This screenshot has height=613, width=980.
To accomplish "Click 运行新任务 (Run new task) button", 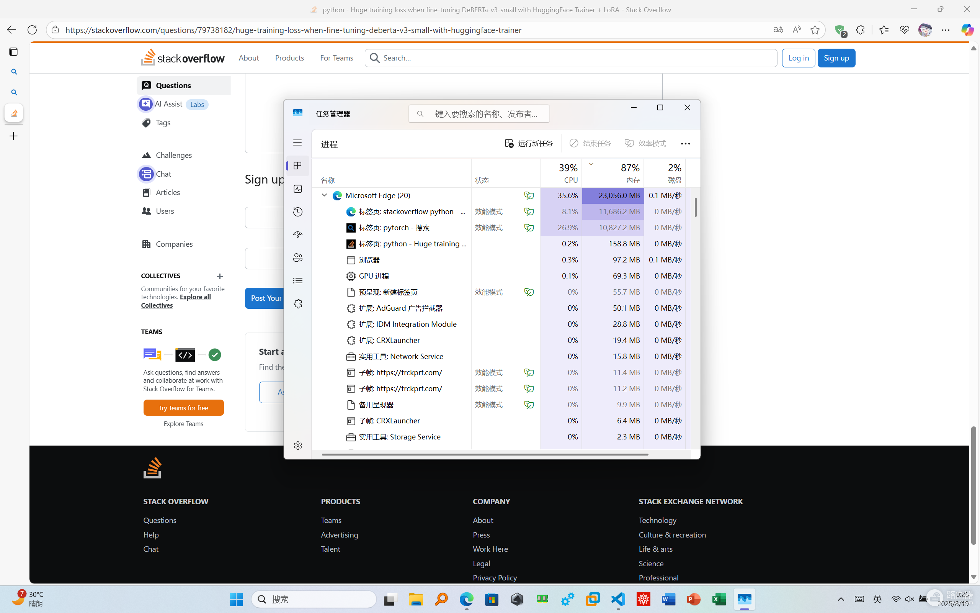I will click(528, 143).
